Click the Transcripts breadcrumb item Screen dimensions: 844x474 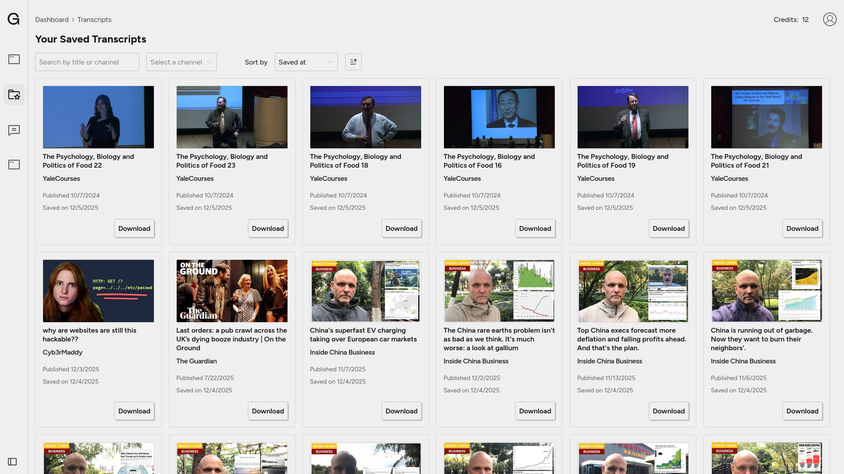[94, 20]
